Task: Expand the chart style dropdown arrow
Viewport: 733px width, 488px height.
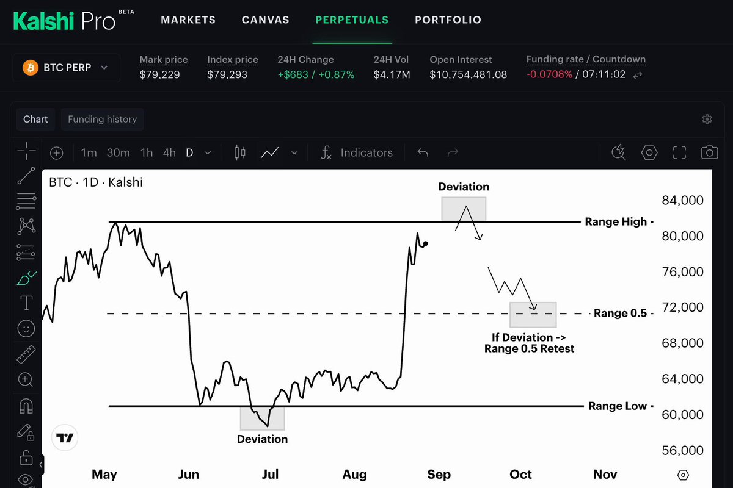Action: pos(294,153)
